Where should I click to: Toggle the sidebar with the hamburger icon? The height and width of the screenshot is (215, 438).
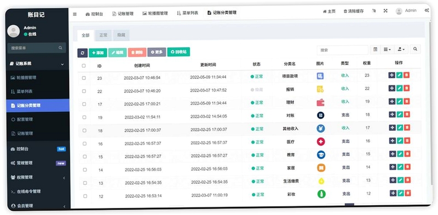[75, 14]
